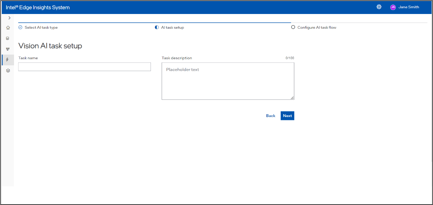
Task: Select the AI task setup step
Action: (x=172, y=27)
